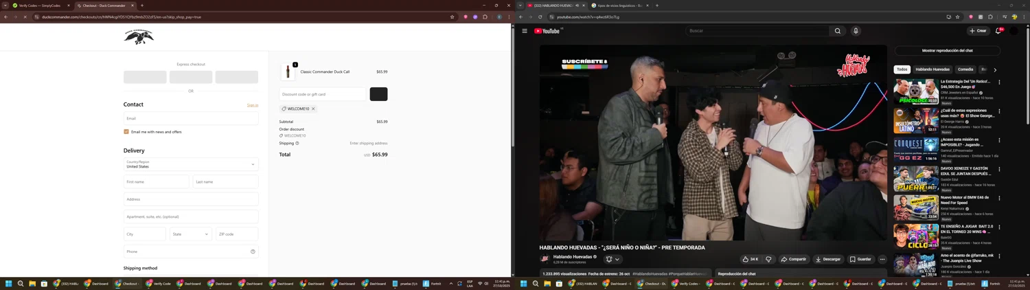Open Windows Start menu on left taskbar
Screen dimensions: 1030x290
click(x=9, y=283)
